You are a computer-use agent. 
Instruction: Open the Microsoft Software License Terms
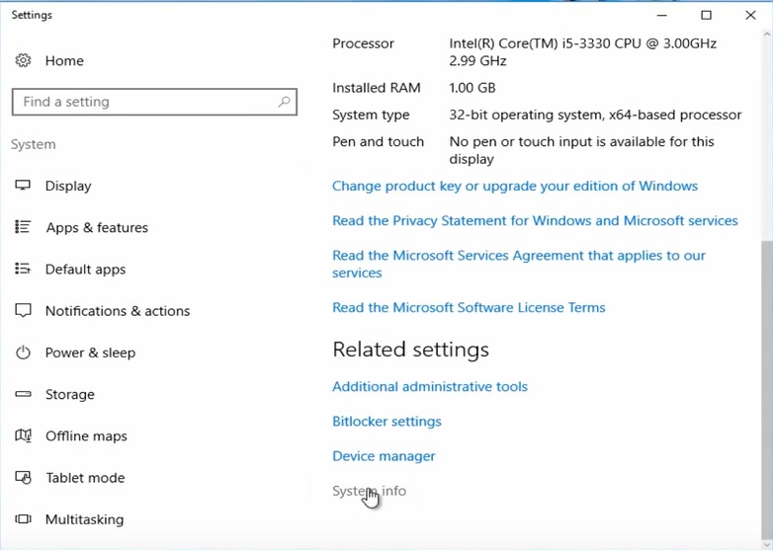[469, 307]
